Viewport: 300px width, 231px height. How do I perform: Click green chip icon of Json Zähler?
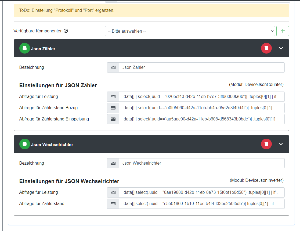point(24,48)
